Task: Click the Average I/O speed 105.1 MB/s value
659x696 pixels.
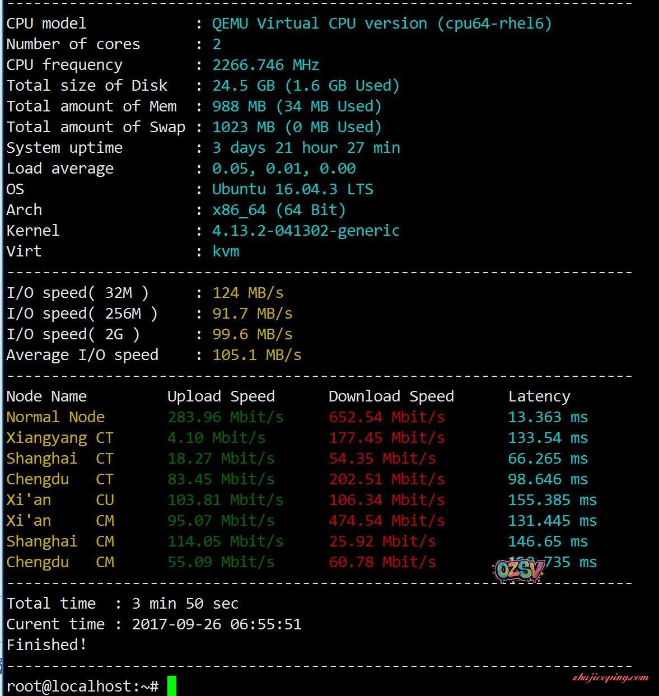Action: (x=256, y=355)
